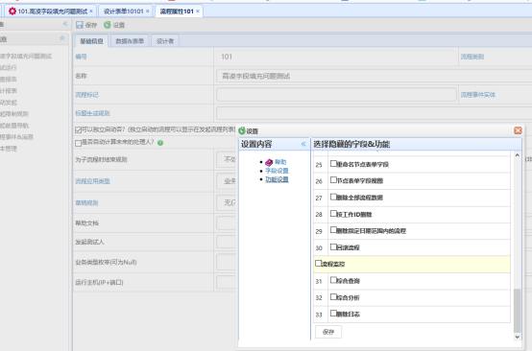Click the 流程类别 link

(472, 57)
